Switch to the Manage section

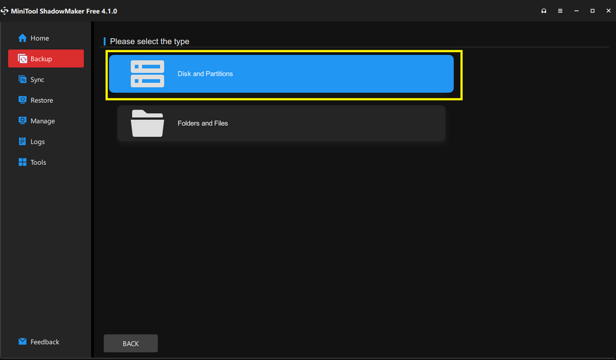pyautogui.click(x=36, y=121)
